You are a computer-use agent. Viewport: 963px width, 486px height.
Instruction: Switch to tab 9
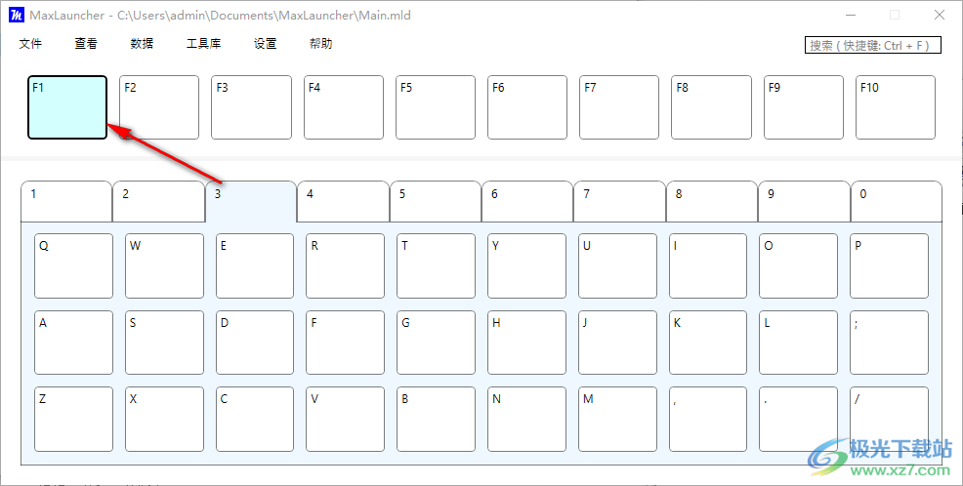click(805, 201)
